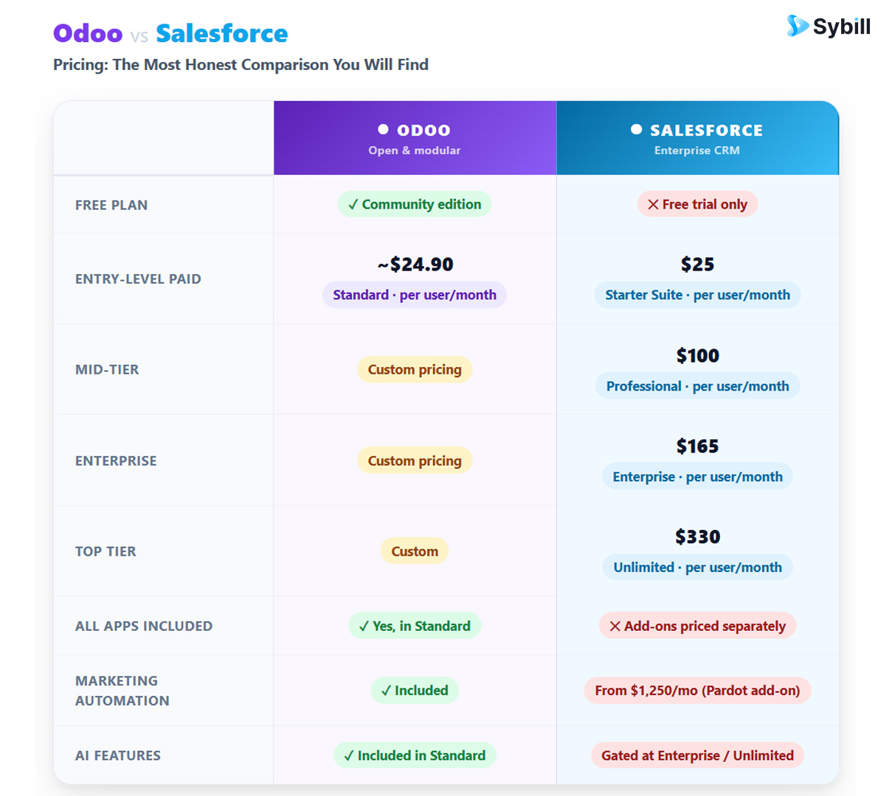Click the 'Yes, in Standard' green badge
This screenshot has height=796, width=892.
(x=415, y=626)
